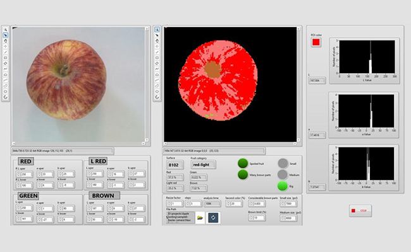Screen dimensions: 411x252
Task: Click the refresh icon beside the folder button
Action: pyautogui.click(x=213, y=217)
